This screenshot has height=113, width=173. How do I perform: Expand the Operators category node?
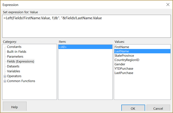point(5,76)
